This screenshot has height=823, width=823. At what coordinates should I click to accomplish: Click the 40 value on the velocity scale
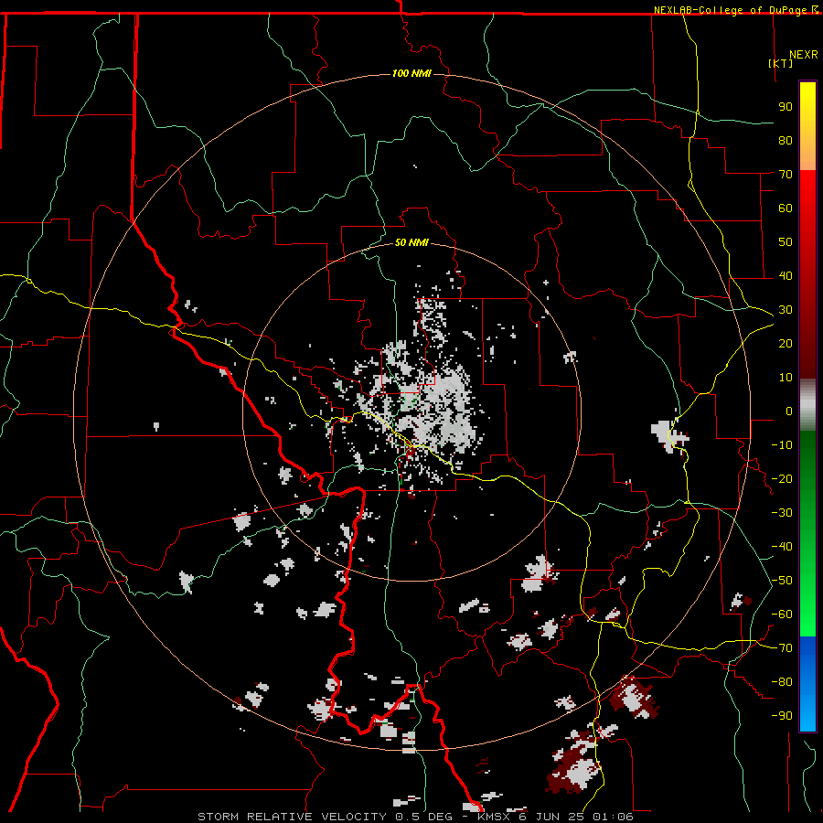click(x=786, y=275)
